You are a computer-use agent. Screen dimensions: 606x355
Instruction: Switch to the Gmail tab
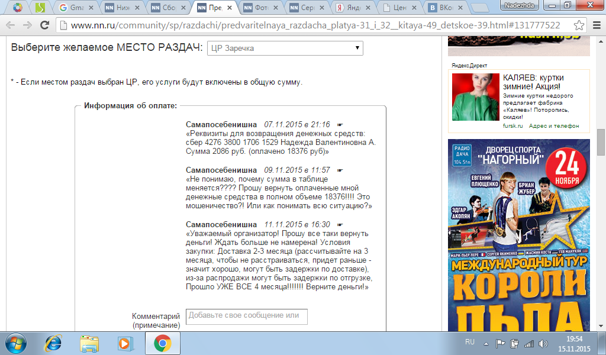click(x=76, y=7)
